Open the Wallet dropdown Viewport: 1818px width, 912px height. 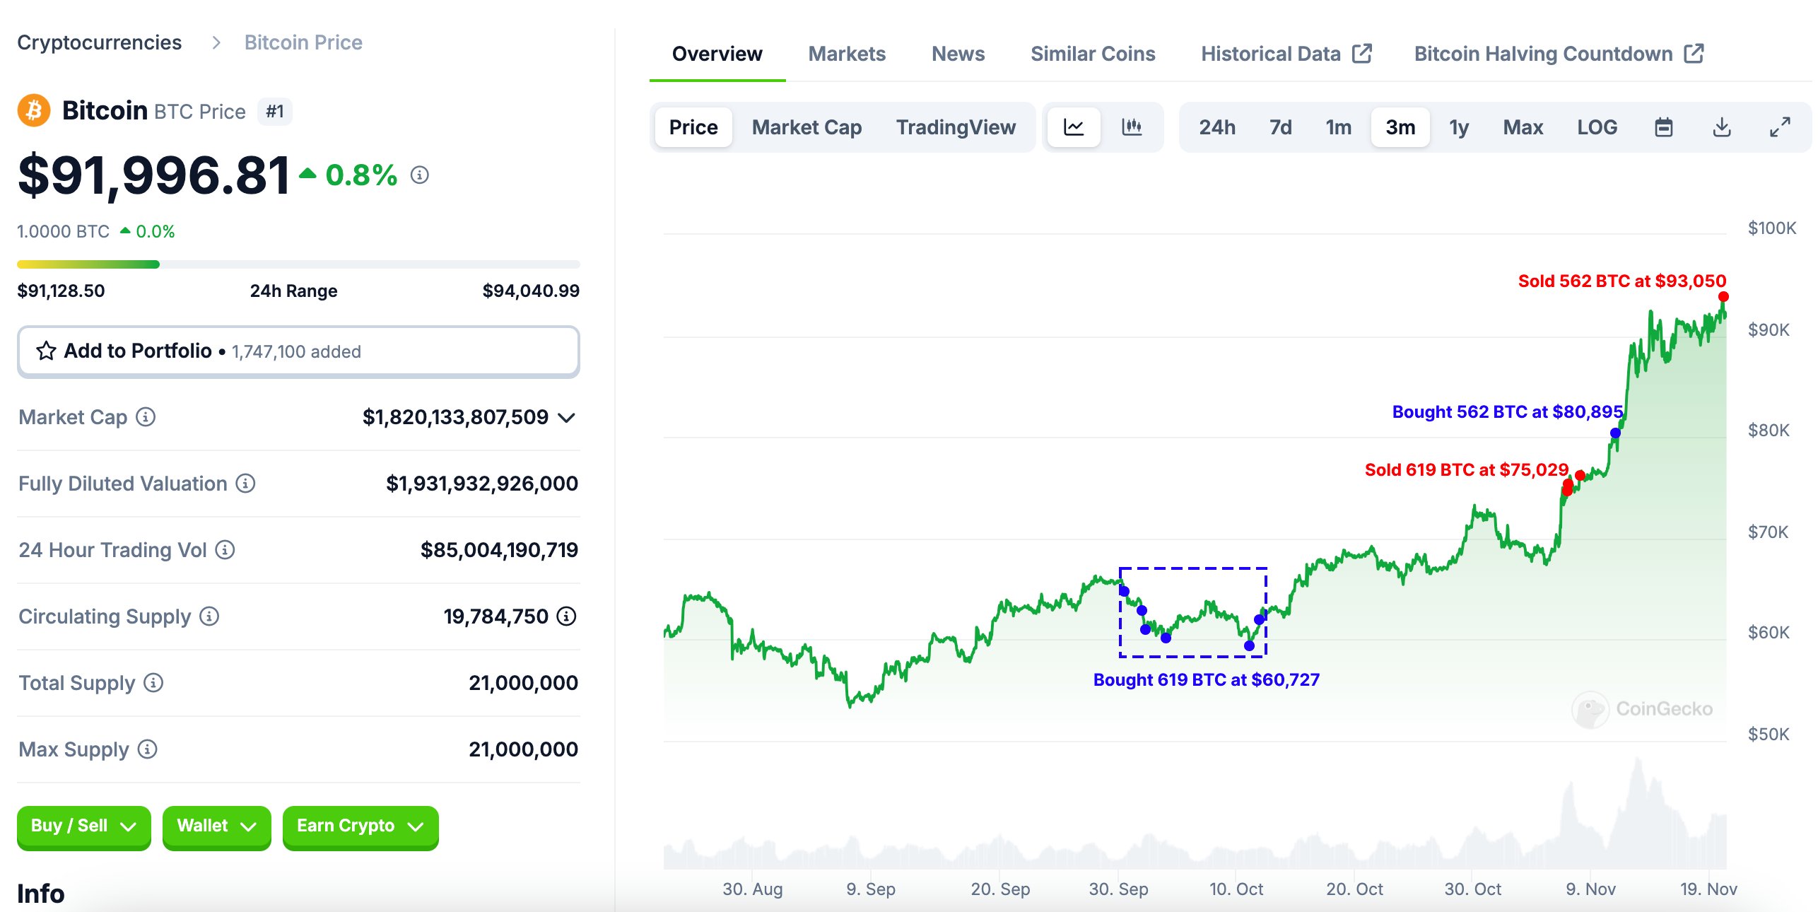(x=216, y=826)
